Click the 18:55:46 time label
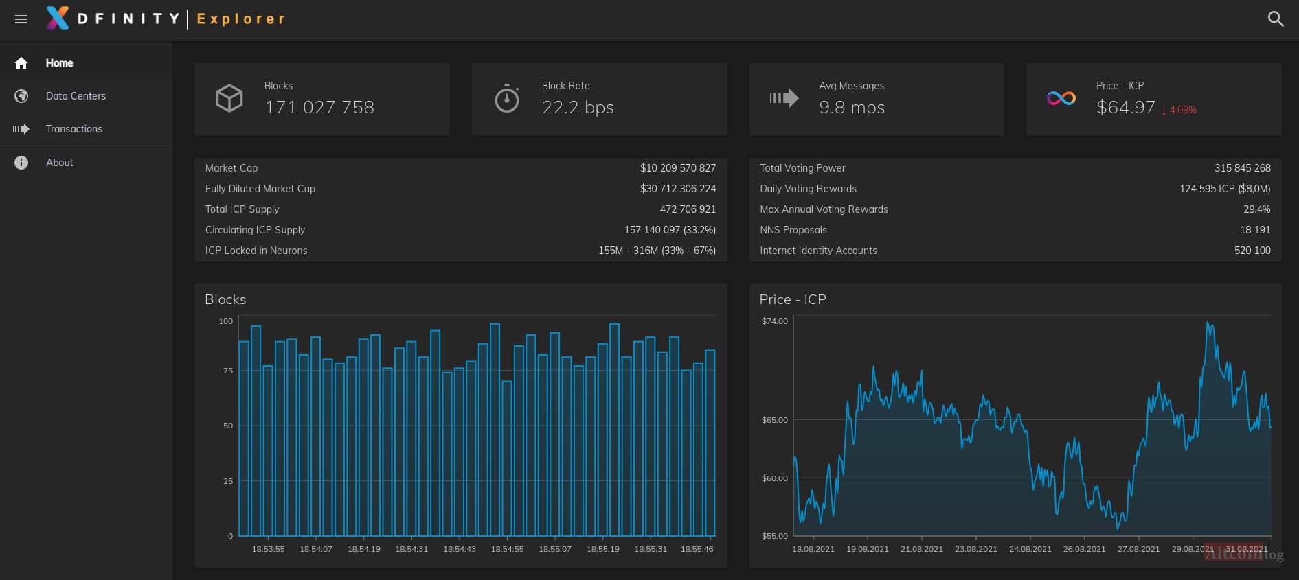This screenshot has width=1299, height=580. coord(697,549)
